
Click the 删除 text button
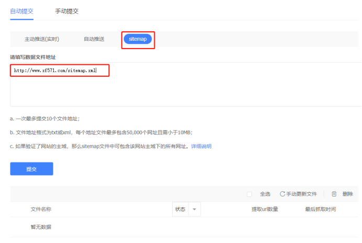tap(348, 194)
